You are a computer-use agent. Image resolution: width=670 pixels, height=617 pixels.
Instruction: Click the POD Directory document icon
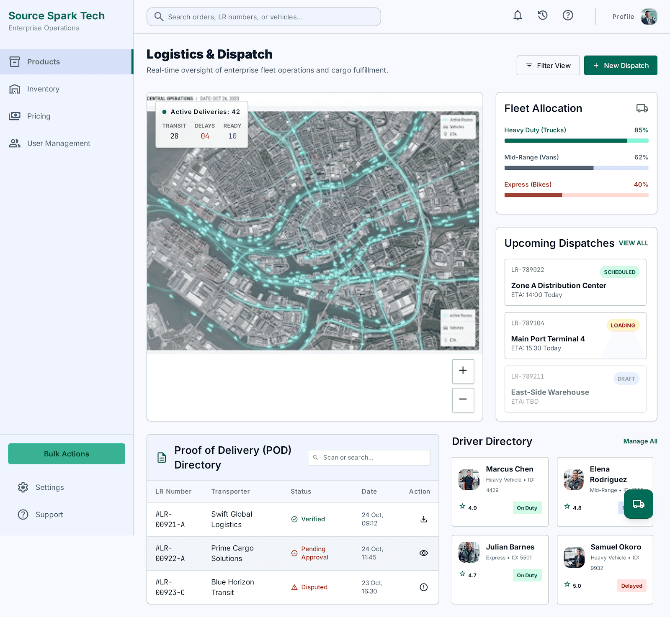tap(162, 458)
